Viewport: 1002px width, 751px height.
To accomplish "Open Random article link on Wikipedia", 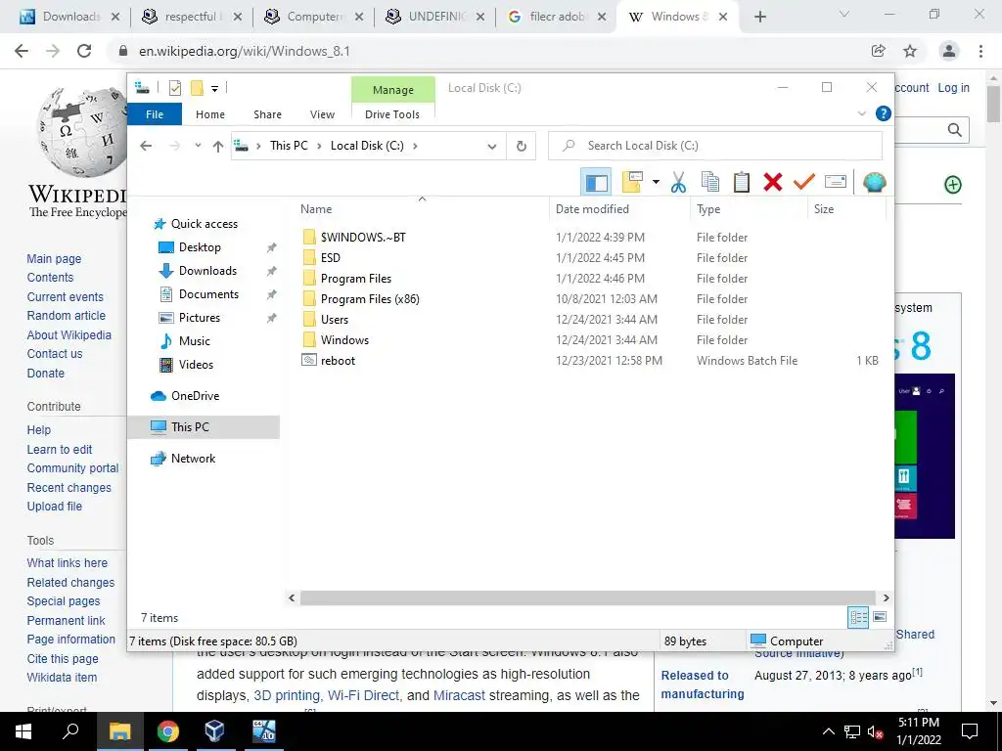I will tap(66, 316).
